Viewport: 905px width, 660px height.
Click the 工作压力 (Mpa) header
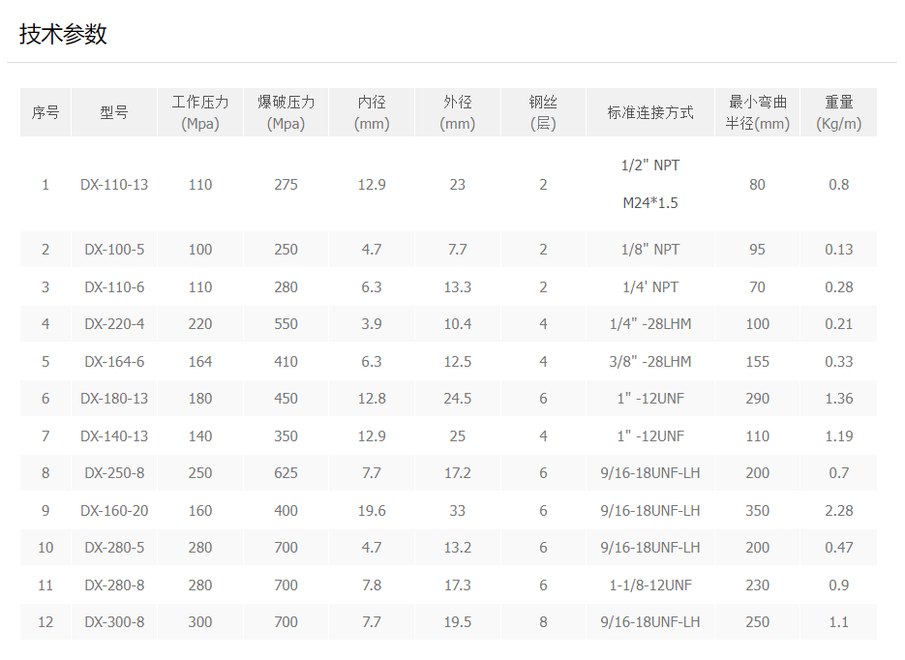tap(200, 112)
